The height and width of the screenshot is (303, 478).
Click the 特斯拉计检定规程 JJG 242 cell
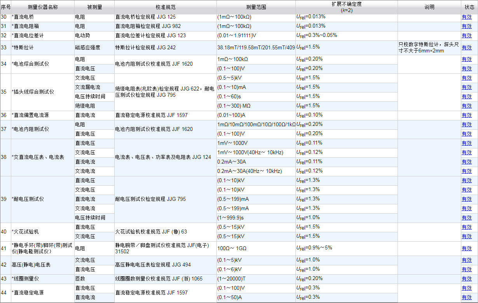pyautogui.click(x=165, y=48)
